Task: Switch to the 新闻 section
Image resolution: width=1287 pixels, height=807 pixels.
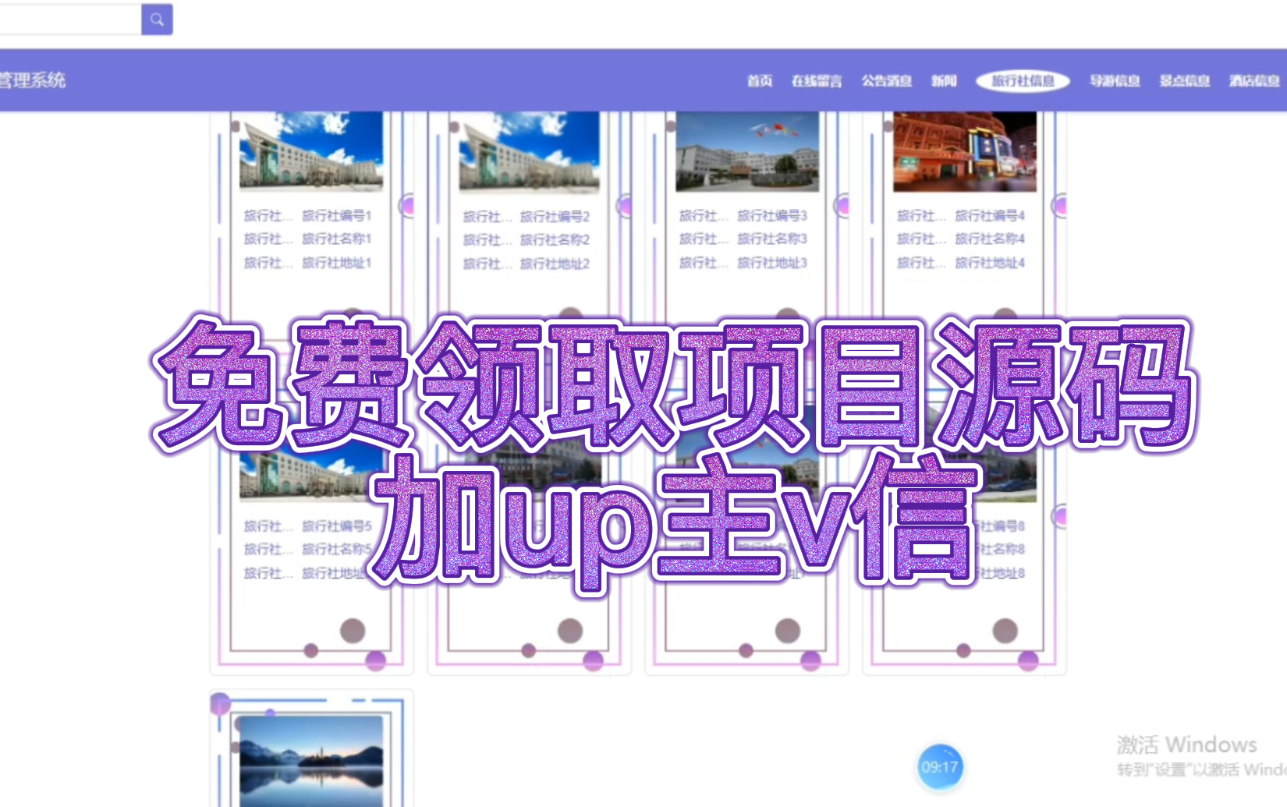Action: pos(945,80)
